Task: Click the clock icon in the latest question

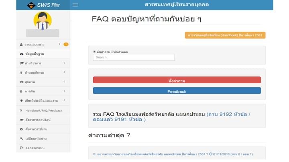Action: coord(210,154)
